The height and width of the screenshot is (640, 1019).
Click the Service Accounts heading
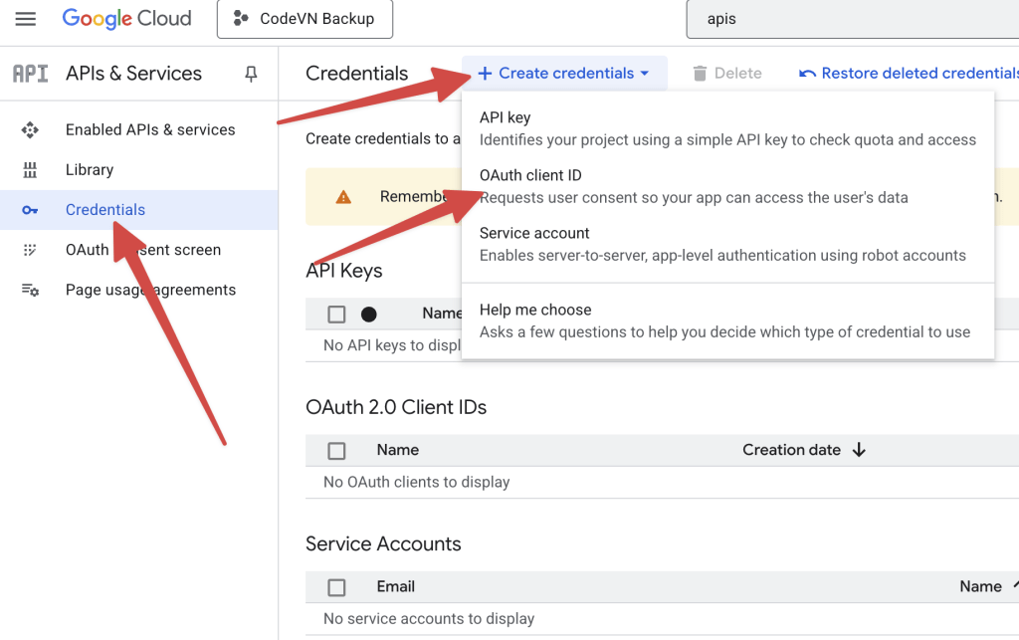point(383,543)
